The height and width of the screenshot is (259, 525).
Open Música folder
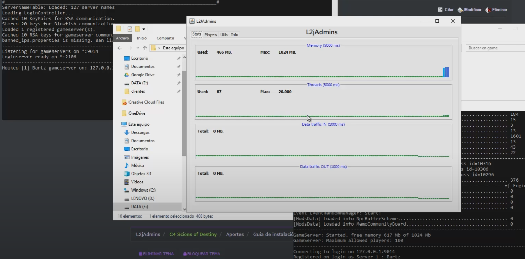[x=137, y=165]
